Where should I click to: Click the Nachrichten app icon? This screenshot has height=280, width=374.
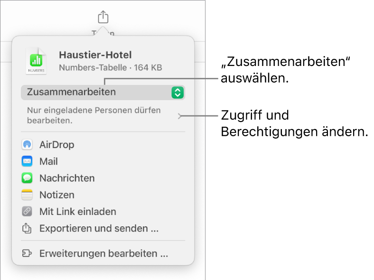pyautogui.click(x=27, y=178)
